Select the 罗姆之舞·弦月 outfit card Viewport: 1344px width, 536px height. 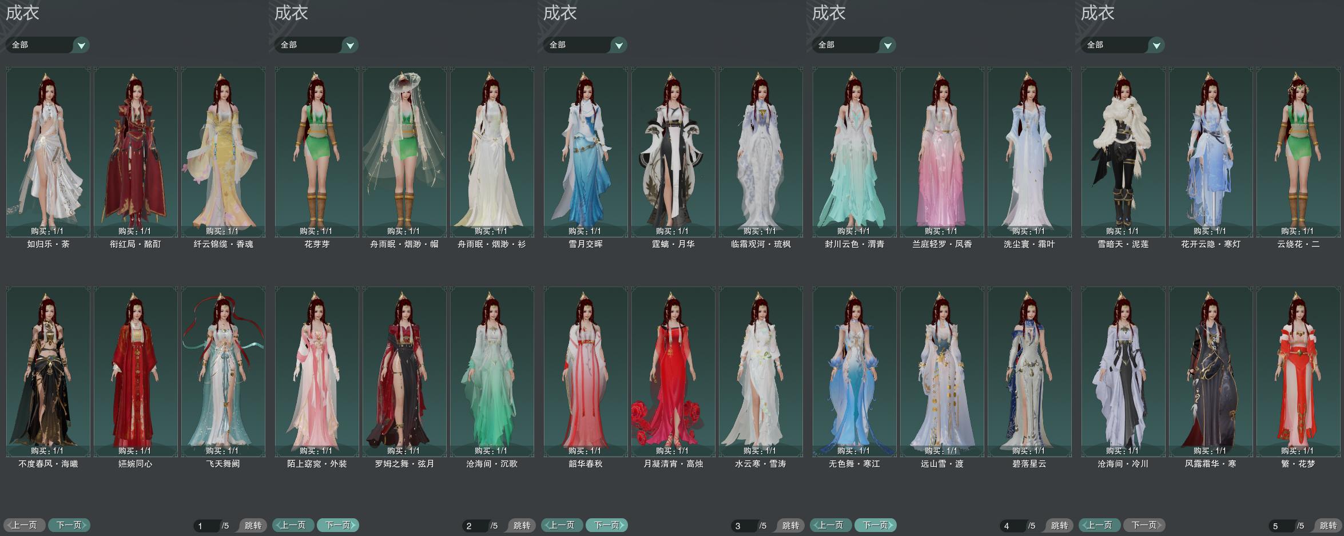404,371
